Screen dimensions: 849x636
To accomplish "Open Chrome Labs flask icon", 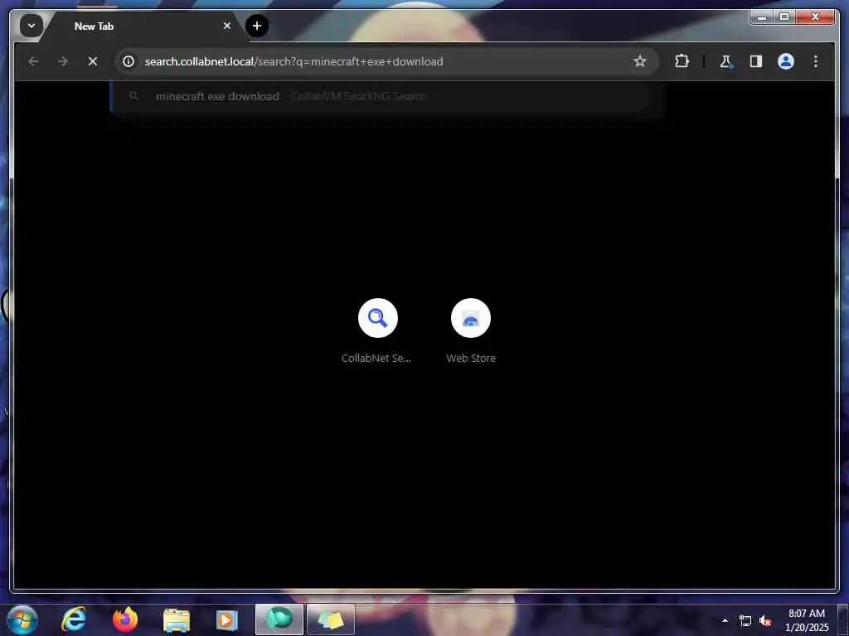I will (725, 61).
